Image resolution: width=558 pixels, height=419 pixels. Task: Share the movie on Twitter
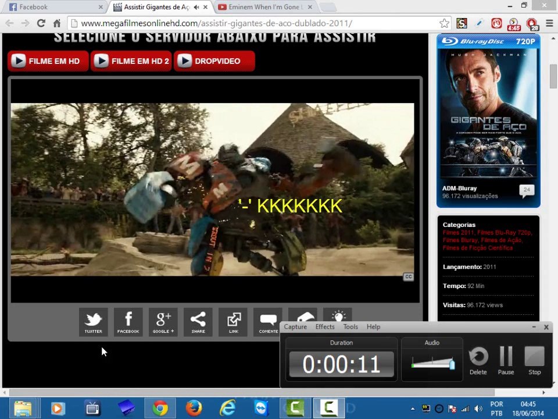(x=93, y=322)
